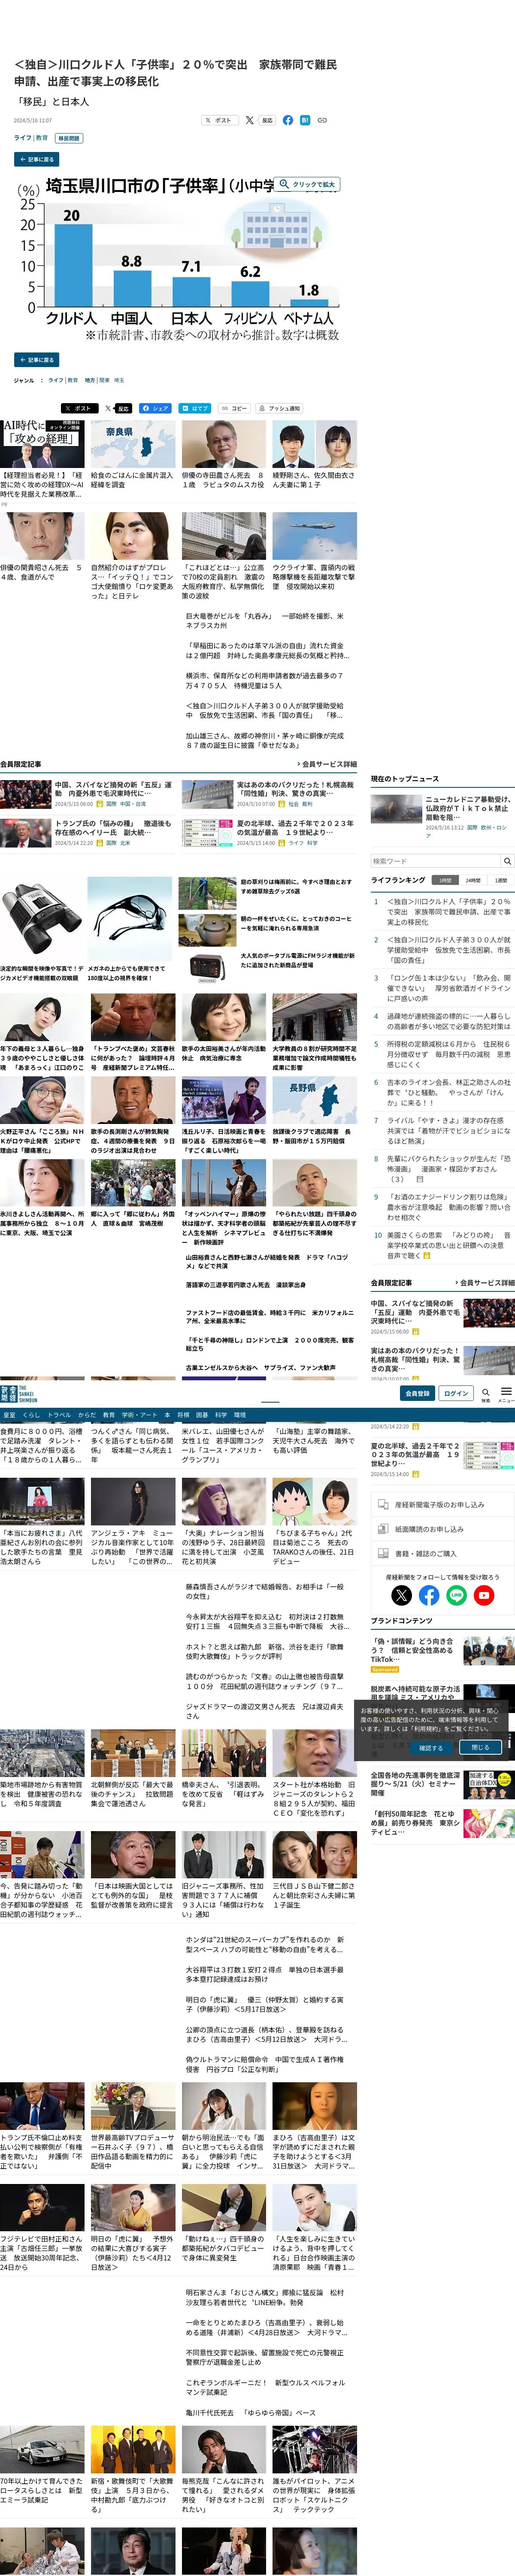The width and height of the screenshot is (515, 2576).
Task: Share via the top Facebook round icon
Action: (x=288, y=120)
